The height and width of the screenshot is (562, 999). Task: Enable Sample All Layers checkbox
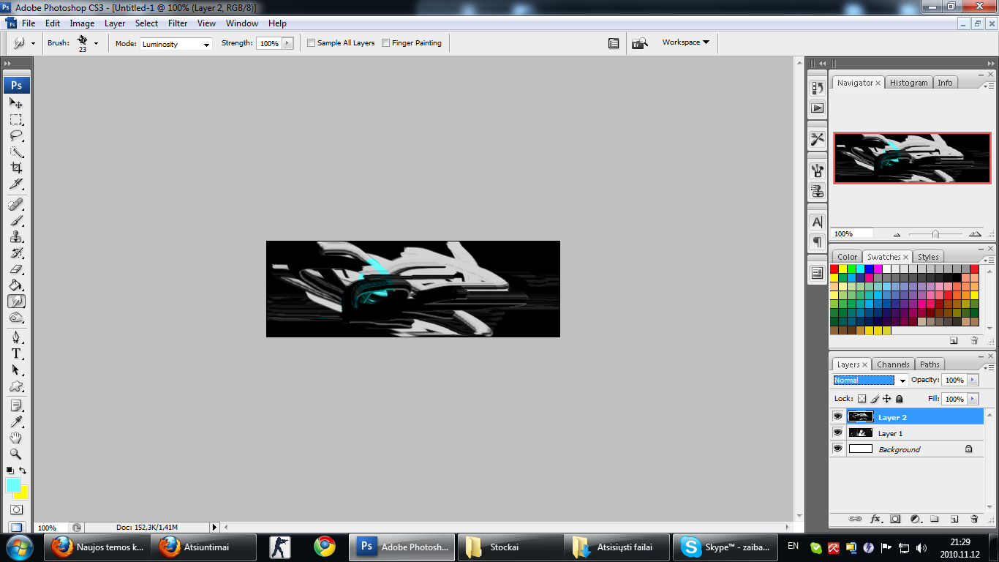pos(312,43)
